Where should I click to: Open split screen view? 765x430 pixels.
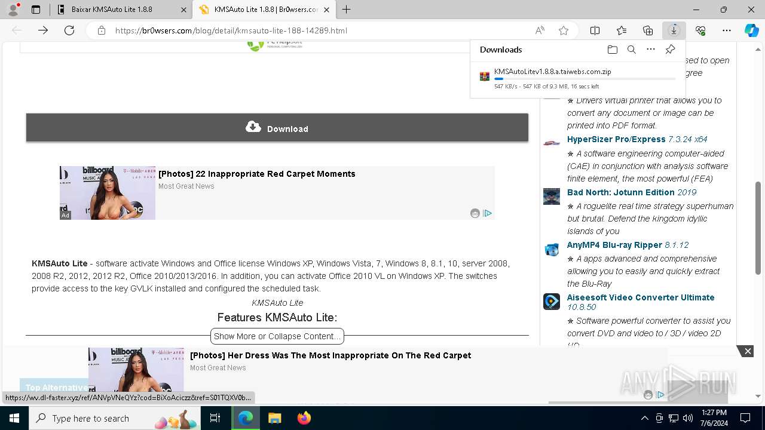[x=595, y=30]
